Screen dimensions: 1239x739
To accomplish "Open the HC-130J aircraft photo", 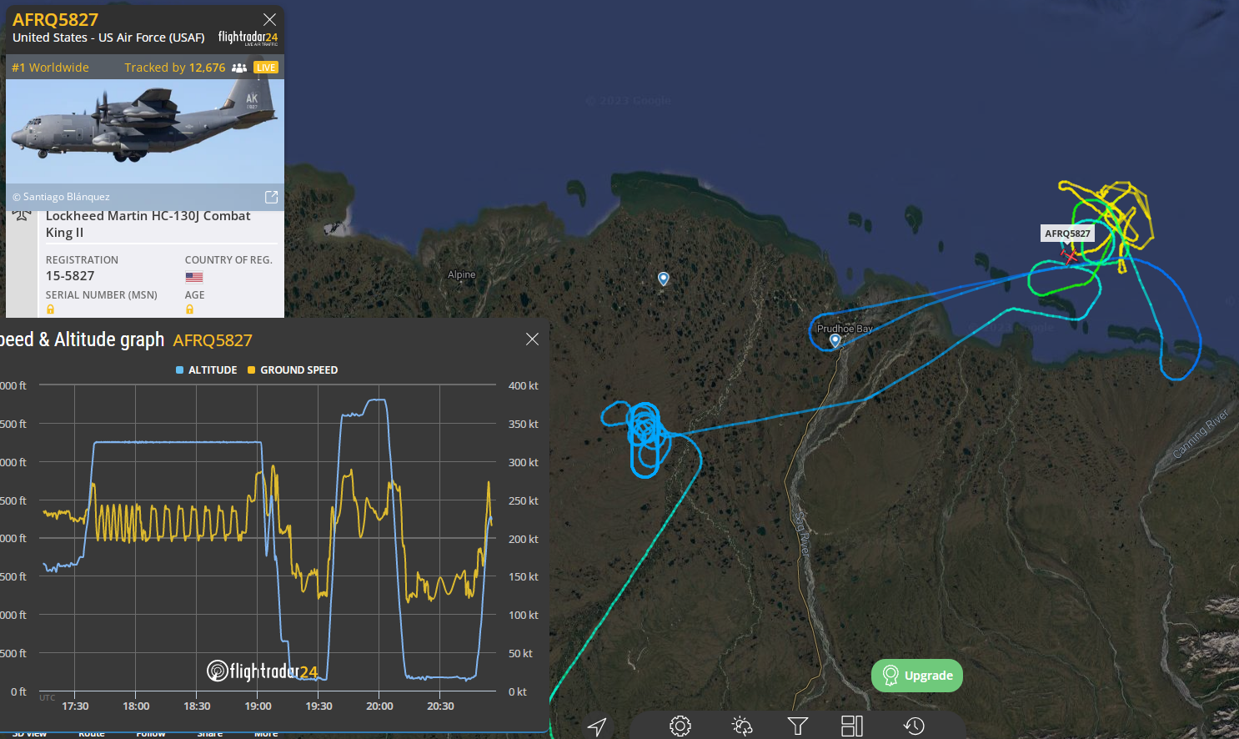I will (x=145, y=131).
